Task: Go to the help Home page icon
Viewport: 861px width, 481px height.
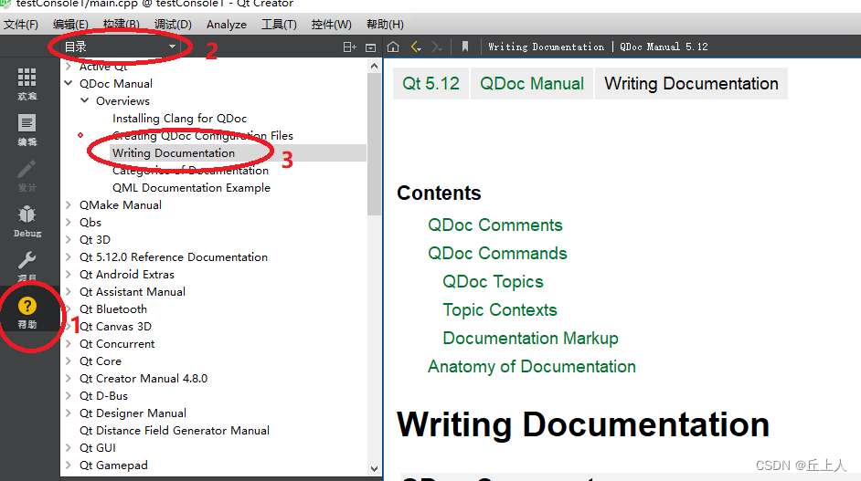Action: [x=393, y=47]
